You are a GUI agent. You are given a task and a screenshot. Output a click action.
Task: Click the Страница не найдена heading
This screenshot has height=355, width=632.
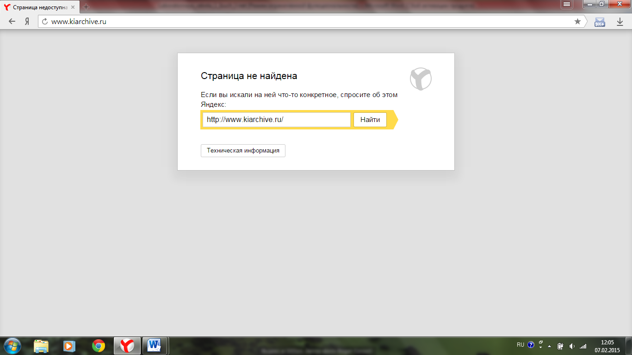coord(249,76)
